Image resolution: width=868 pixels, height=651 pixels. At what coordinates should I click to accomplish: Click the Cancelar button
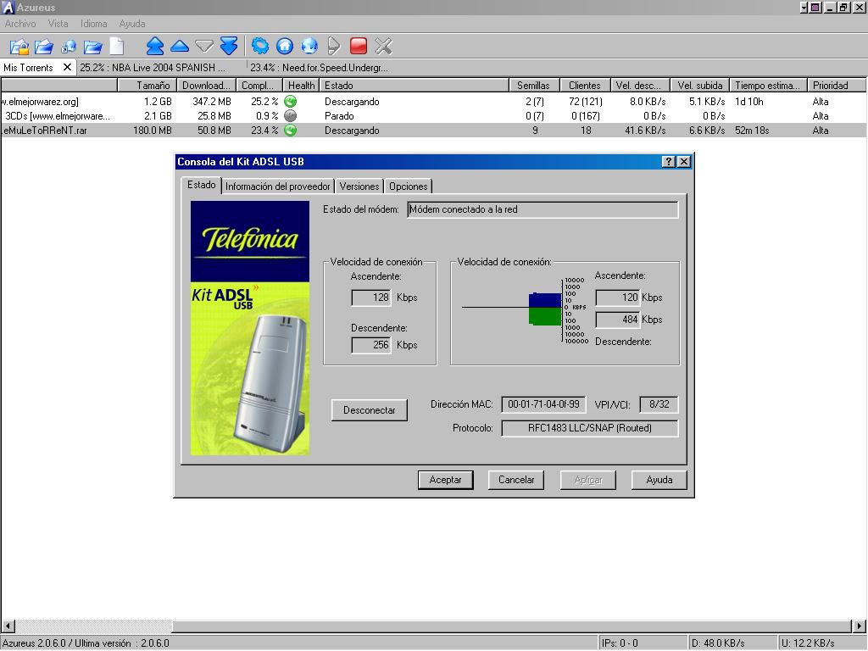click(516, 480)
